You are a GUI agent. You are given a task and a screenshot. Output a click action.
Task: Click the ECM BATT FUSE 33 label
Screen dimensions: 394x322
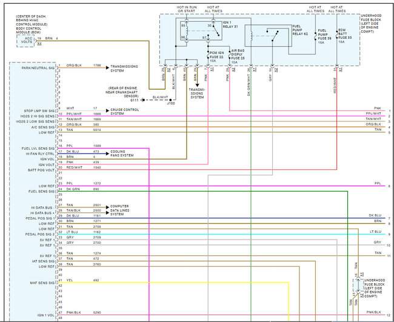pyautogui.click(x=345, y=36)
